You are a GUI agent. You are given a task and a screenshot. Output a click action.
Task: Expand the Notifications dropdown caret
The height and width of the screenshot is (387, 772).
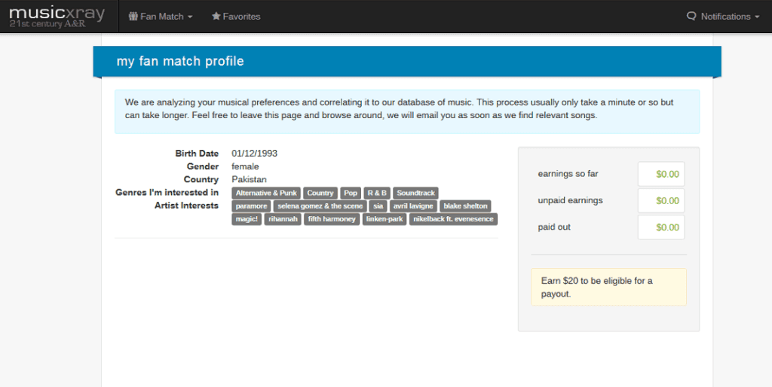[x=757, y=17]
